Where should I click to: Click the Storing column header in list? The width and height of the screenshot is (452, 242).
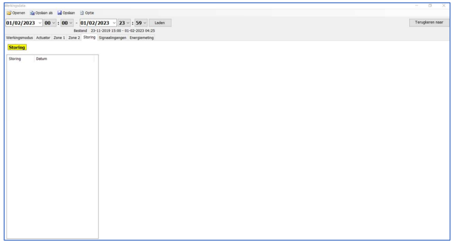[x=15, y=59]
